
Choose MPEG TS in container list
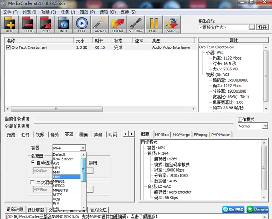(x=67, y=190)
